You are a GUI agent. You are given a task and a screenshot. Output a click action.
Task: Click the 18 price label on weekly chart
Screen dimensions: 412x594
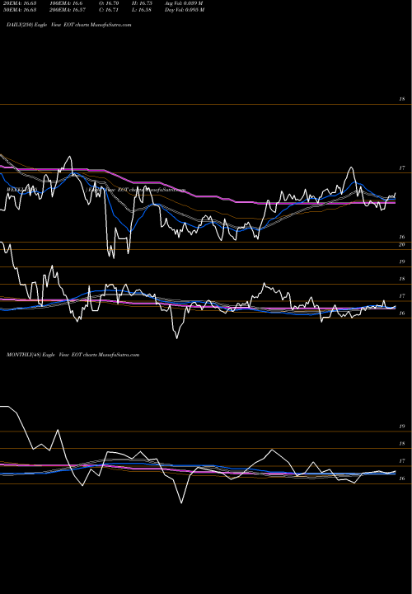(402, 279)
